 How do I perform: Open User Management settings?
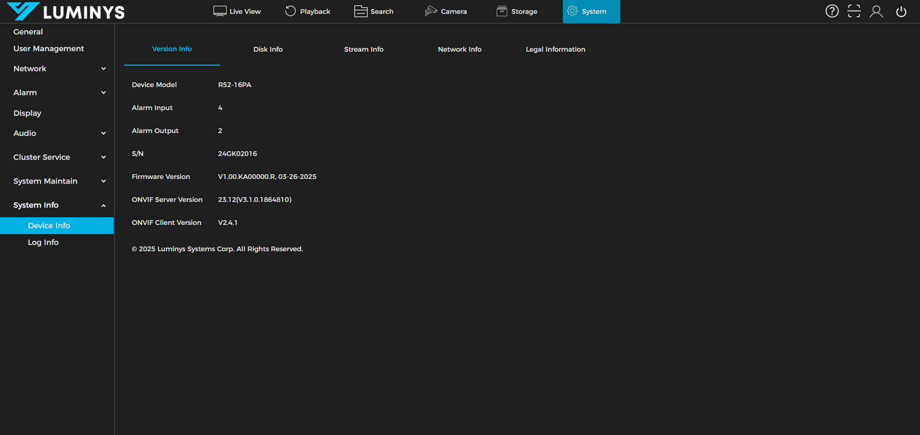[x=48, y=49]
